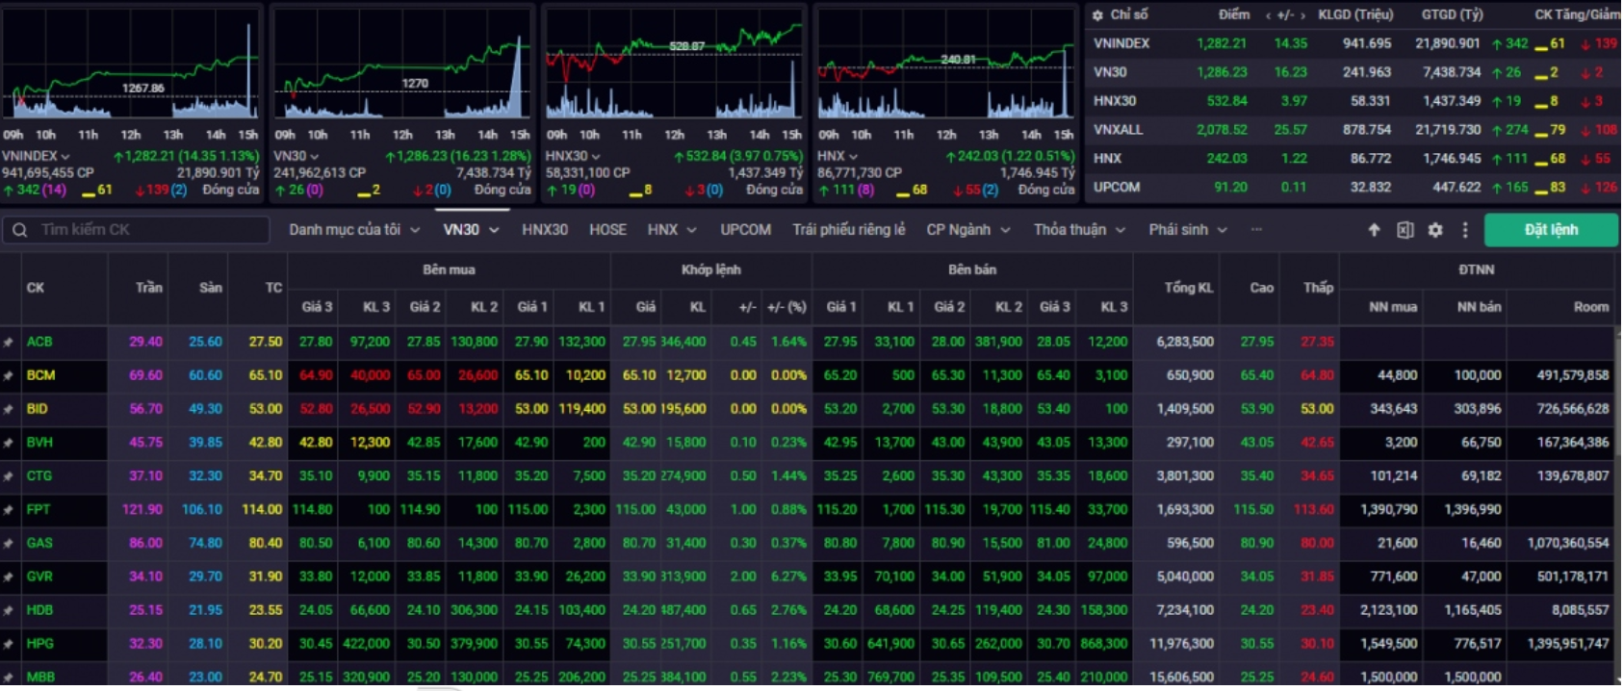Open GVR stock symbol
Viewport: 1624px width, 691px height.
39,577
